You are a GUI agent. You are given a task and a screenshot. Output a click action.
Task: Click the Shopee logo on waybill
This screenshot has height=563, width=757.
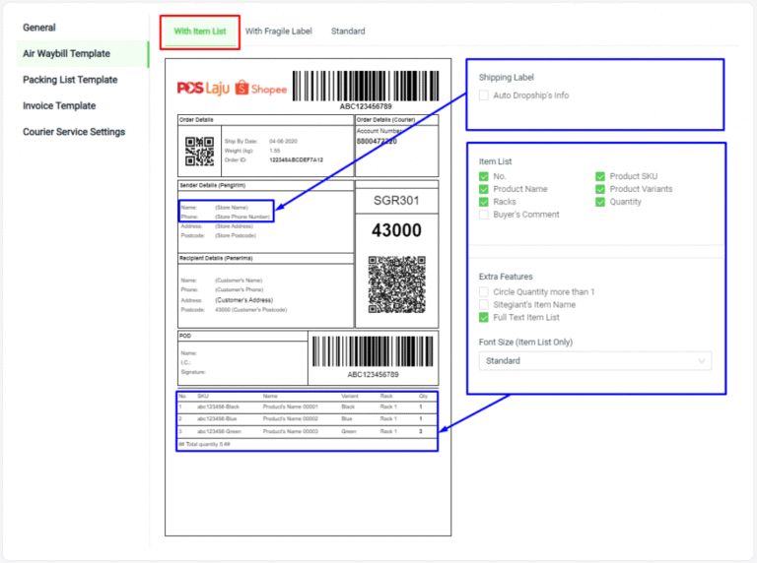point(261,89)
